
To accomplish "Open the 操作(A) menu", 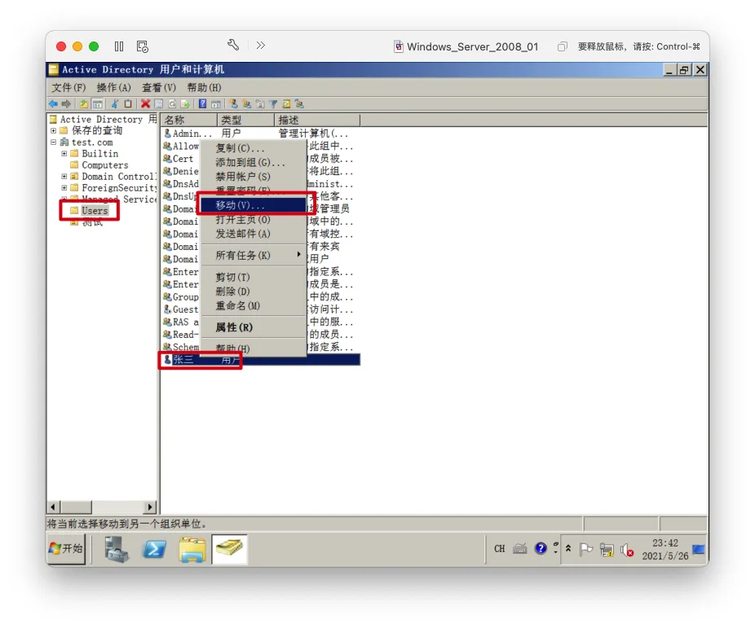I will coord(113,87).
